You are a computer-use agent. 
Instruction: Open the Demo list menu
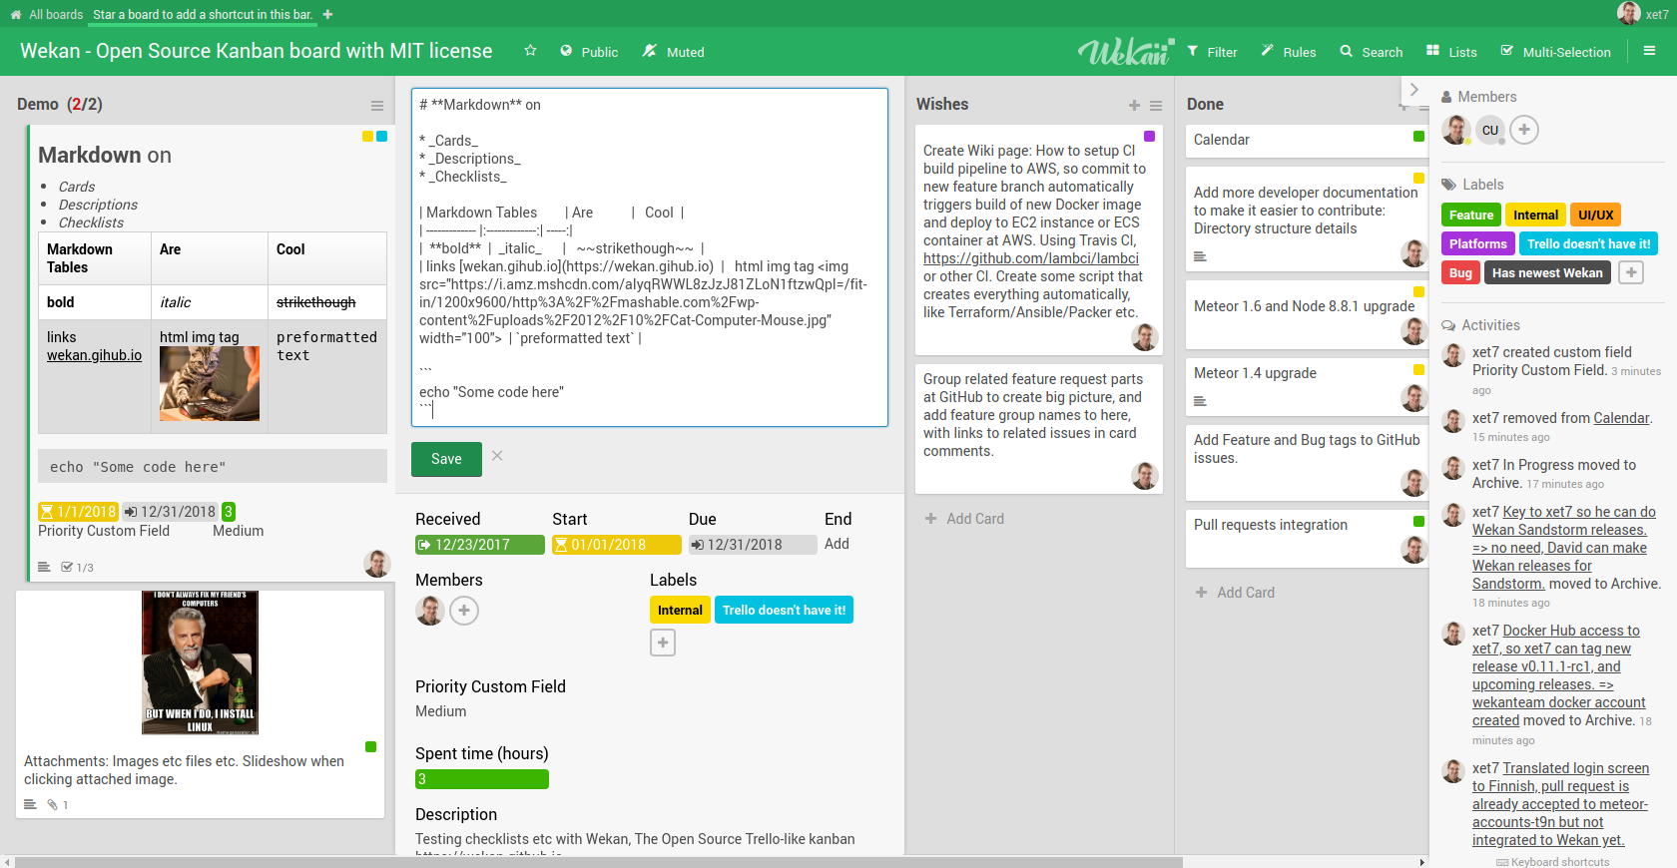[376, 106]
